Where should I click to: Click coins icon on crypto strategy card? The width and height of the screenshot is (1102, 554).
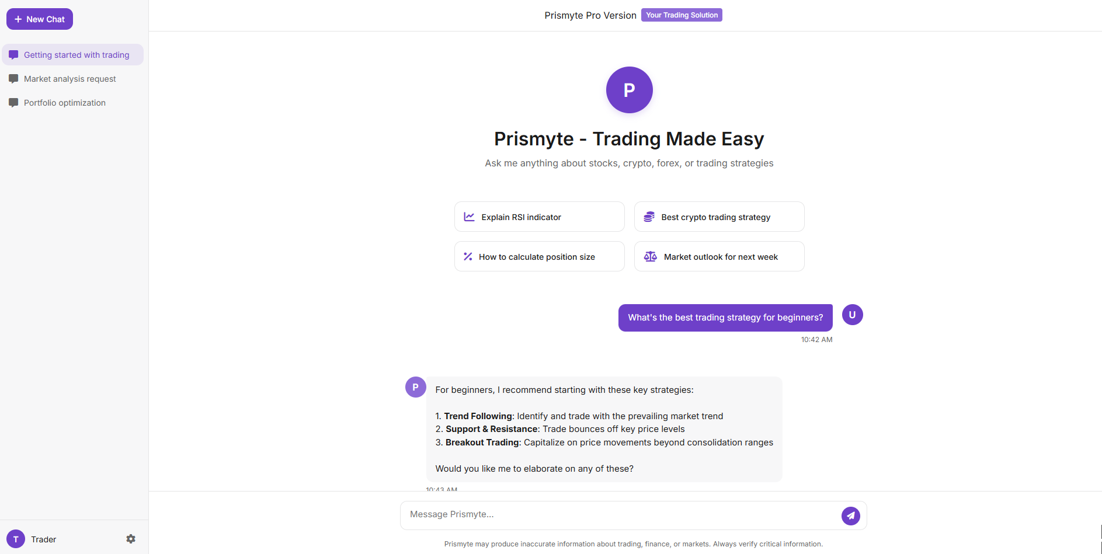click(x=649, y=217)
